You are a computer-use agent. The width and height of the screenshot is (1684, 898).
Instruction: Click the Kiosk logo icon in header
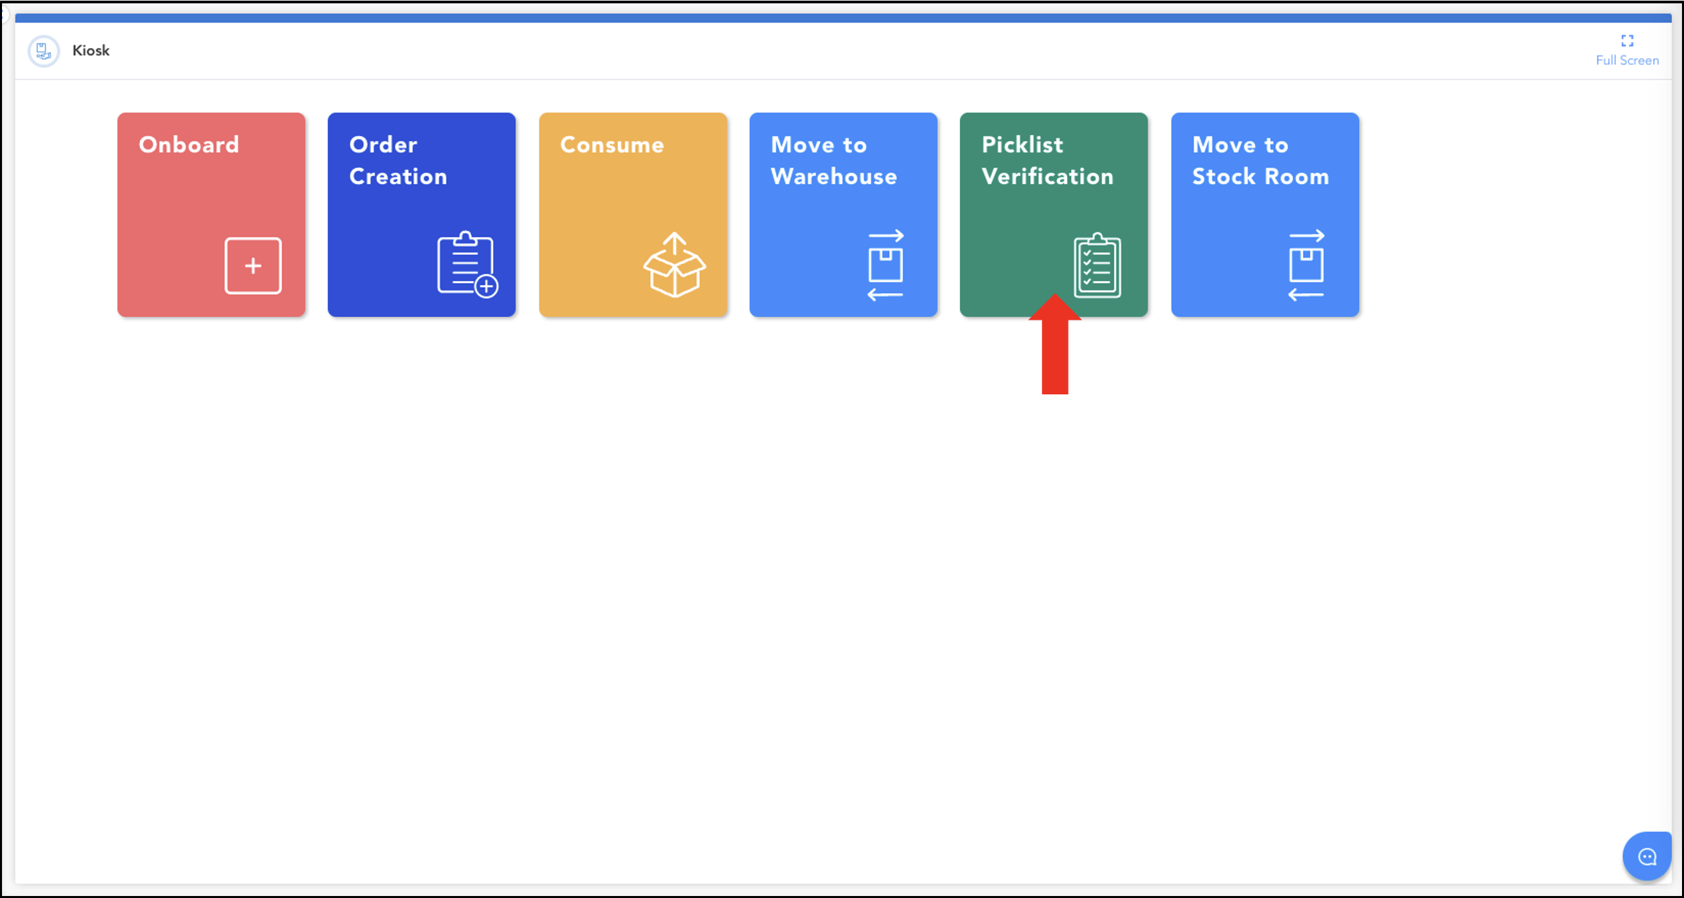tap(44, 51)
